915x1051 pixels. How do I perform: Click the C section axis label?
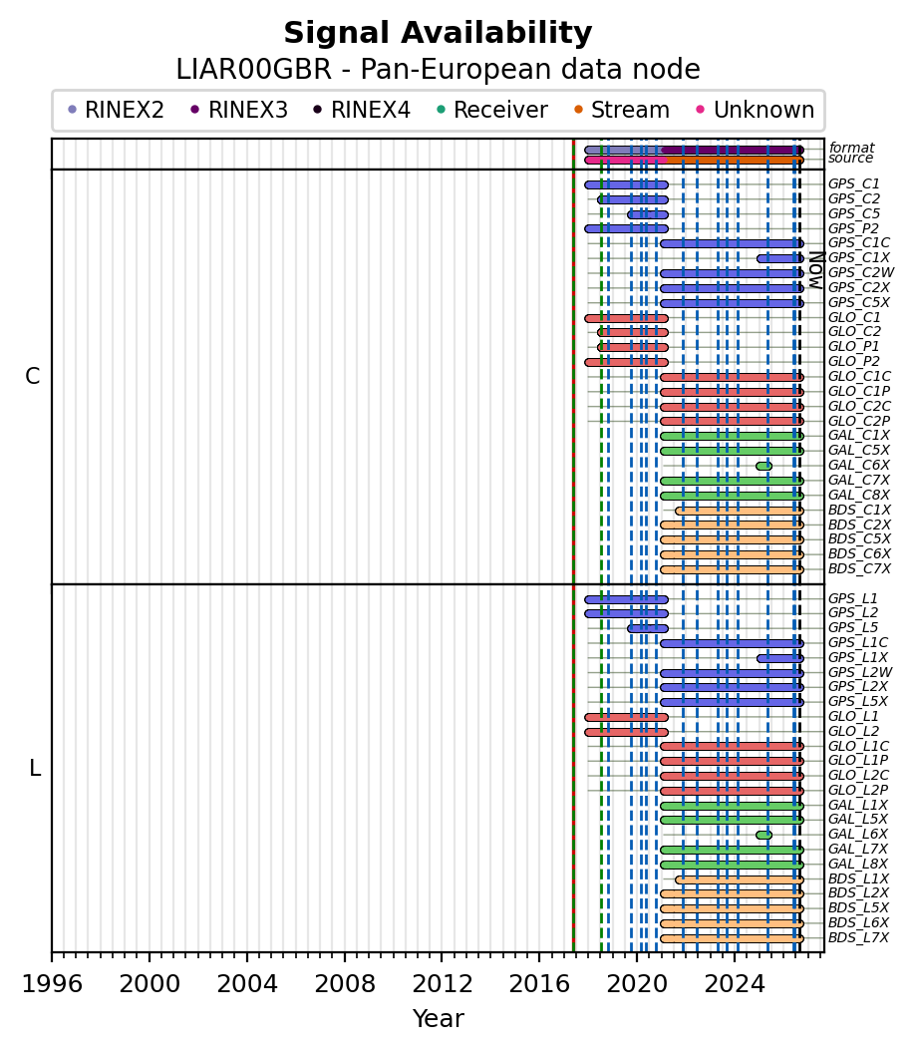[x=33, y=377]
